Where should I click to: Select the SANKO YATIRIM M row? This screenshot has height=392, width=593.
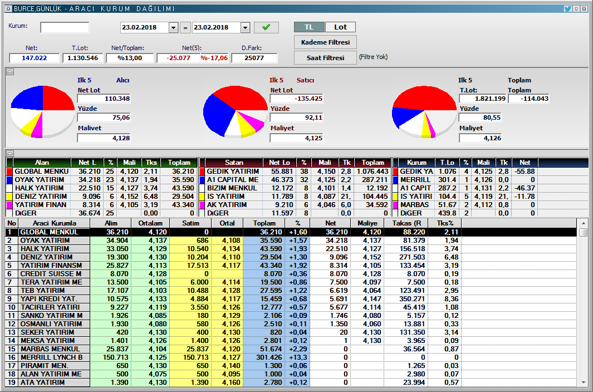291,315
